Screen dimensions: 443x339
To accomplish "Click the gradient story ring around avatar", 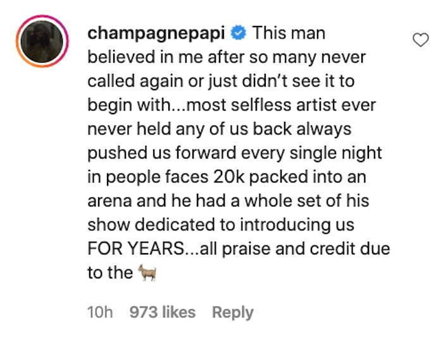I will coord(42,42).
